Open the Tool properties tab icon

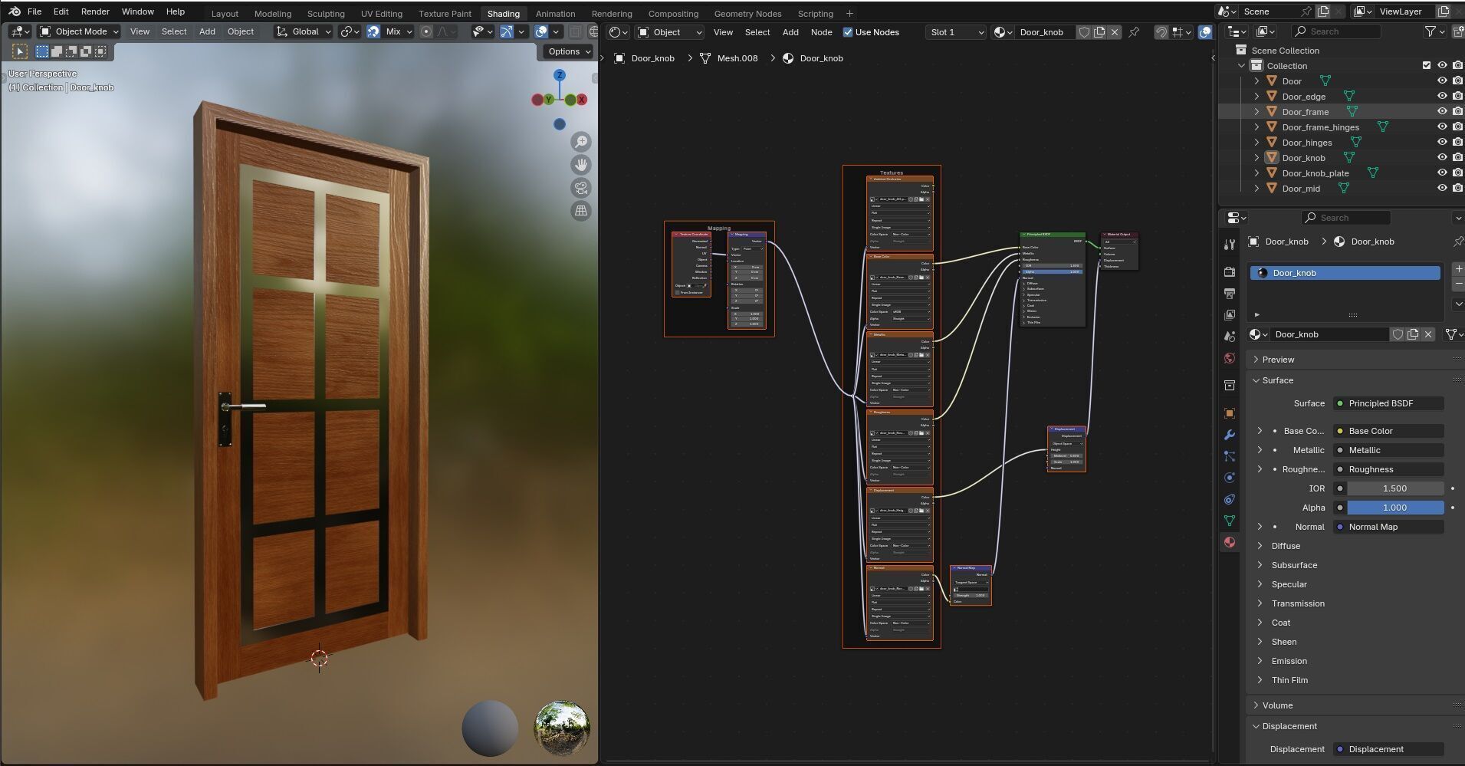[x=1230, y=245]
